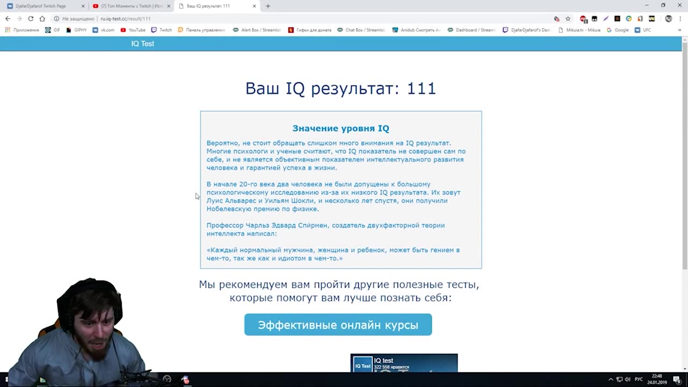Screen dimensions: 688x387
Task: Expand the hidden bookmarks overflow chevron
Action: tap(679, 30)
